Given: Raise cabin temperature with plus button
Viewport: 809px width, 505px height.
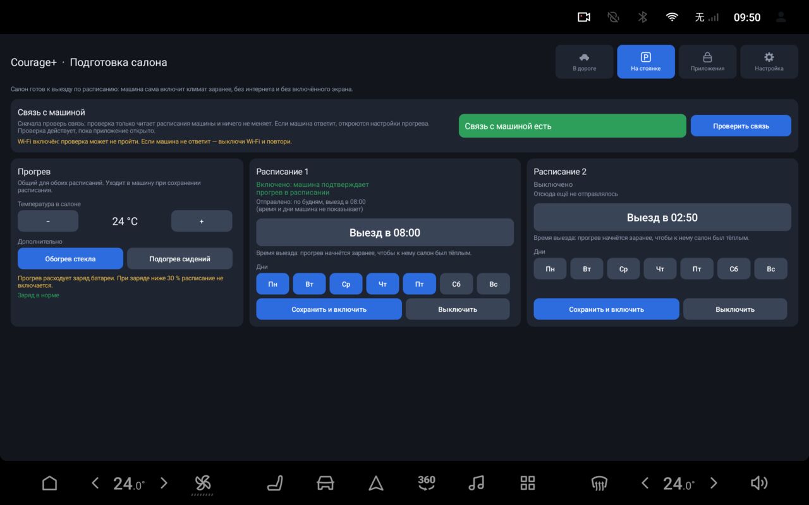Looking at the screenshot, I should pos(202,221).
